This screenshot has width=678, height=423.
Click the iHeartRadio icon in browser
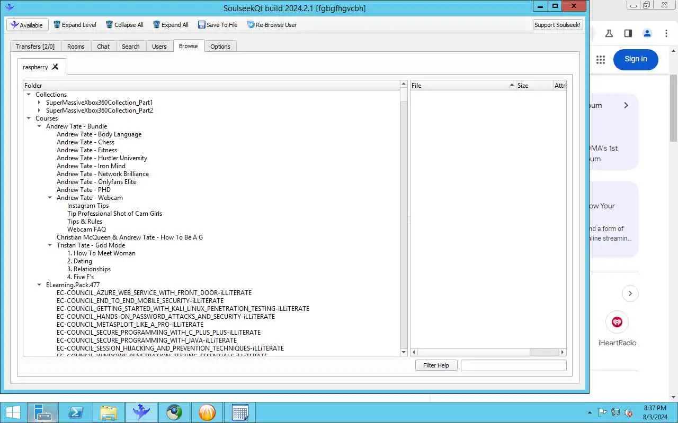click(617, 322)
